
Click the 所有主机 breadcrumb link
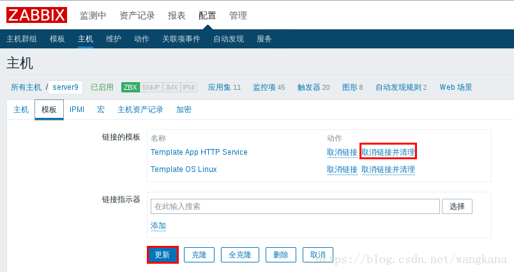pos(26,87)
